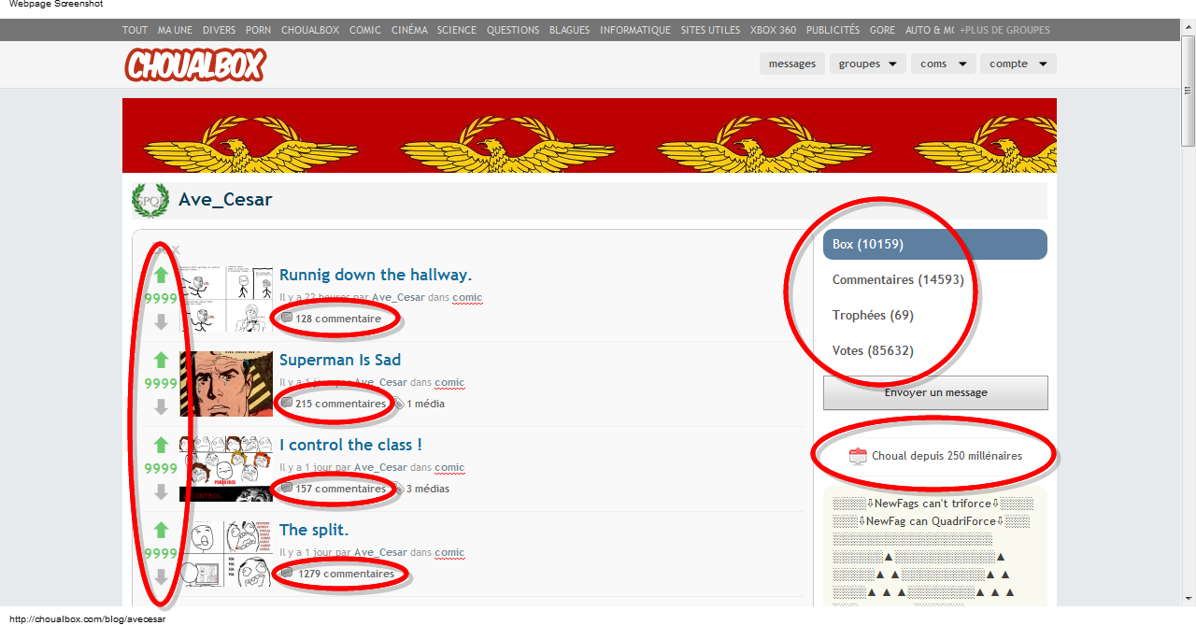Image resolution: width=1196 pixels, height=625 pixels.
Task: Open the messages button in header
Action: tap(792, 64)
